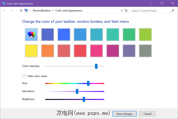Screen dimensions: 178x119
Task: Pick the red color swatch
Action: tap(80, 51)
